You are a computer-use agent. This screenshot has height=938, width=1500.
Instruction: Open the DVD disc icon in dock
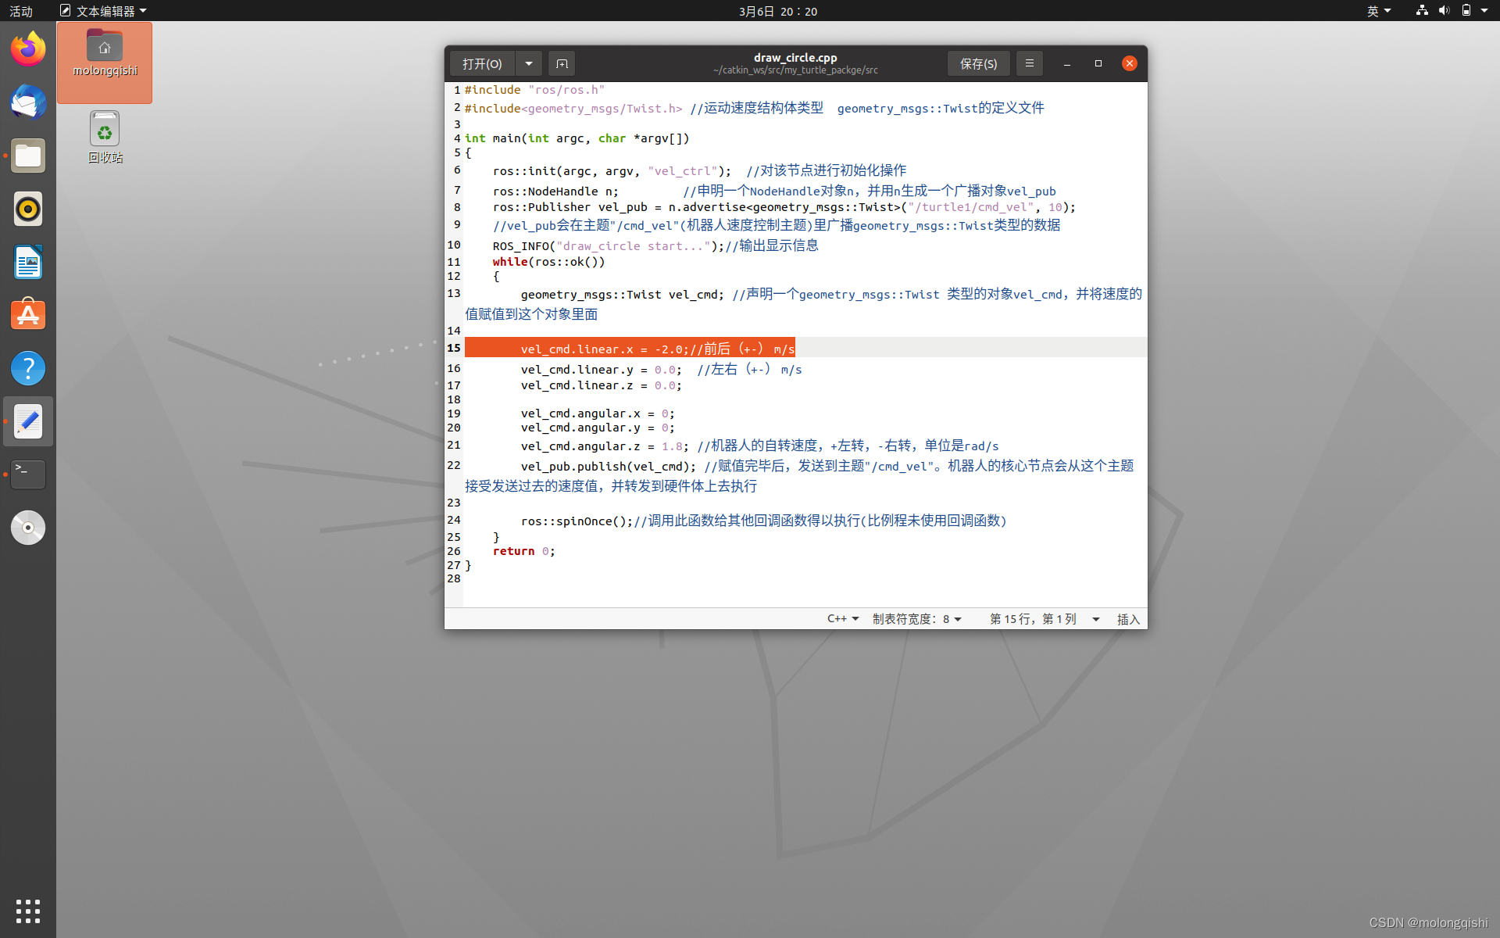coord(28,528)
